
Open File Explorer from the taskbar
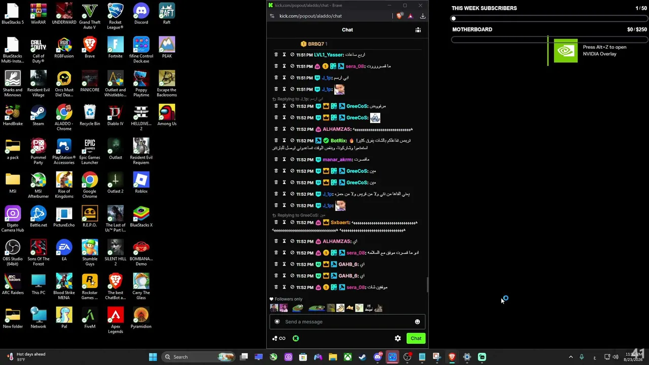click(x=333, y=357)
